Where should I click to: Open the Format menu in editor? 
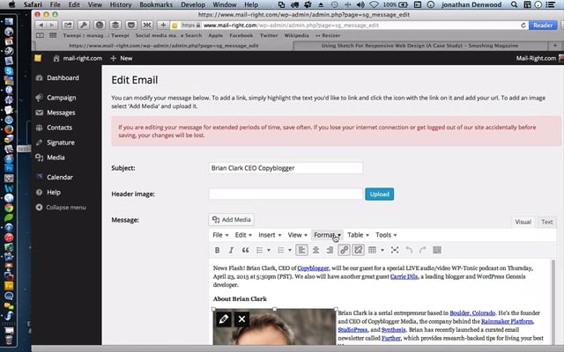pos(327,235)
